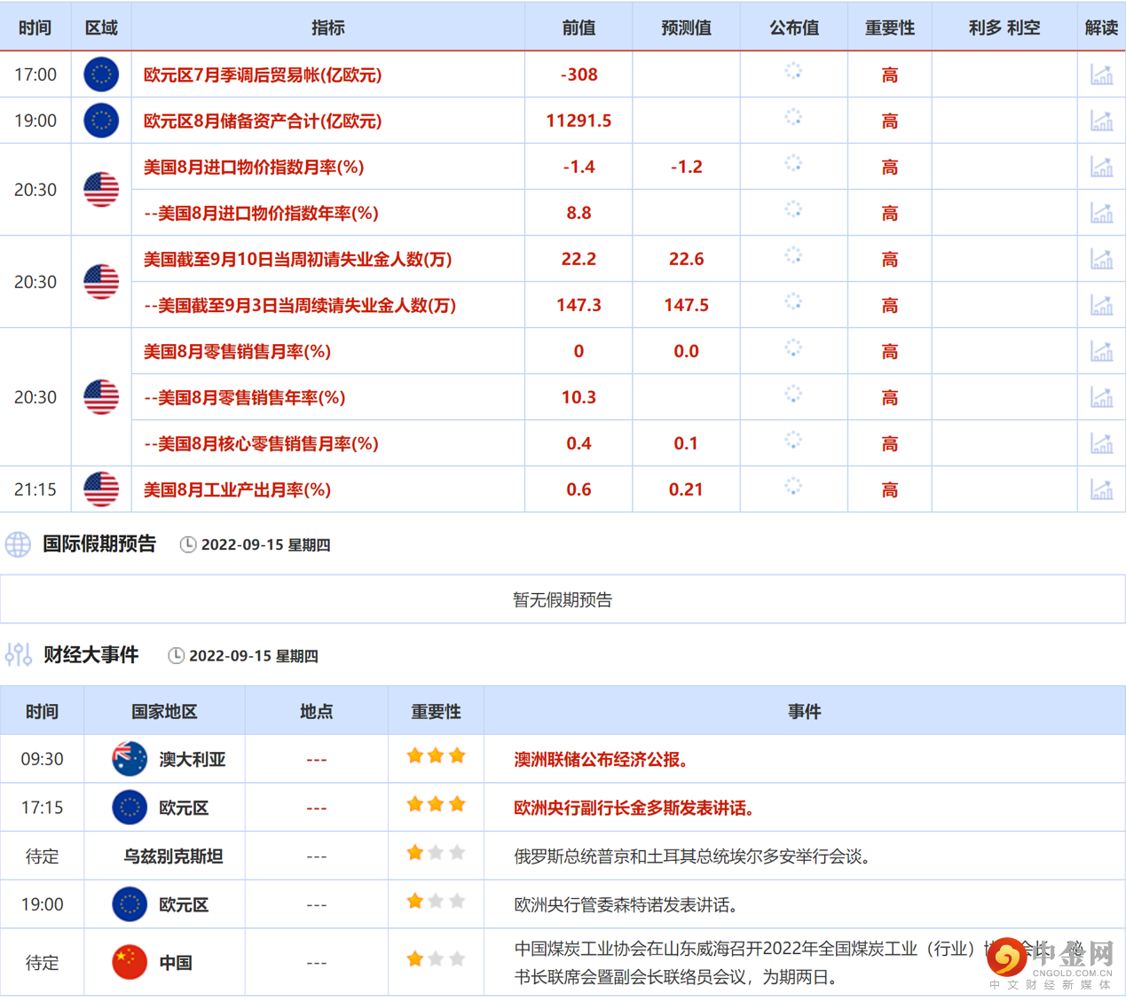This screenshot has width=1126, height=1001.
Task: Open the 解读 chart icon for 美国8月工业产出月率
Action: tap(1101, 489)
